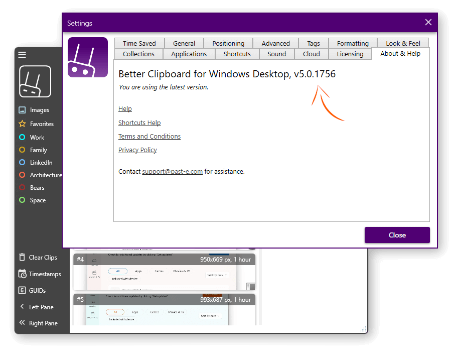Open the hamburger menu in the sidebar
The image size is (459, 362).
point(22,55)
